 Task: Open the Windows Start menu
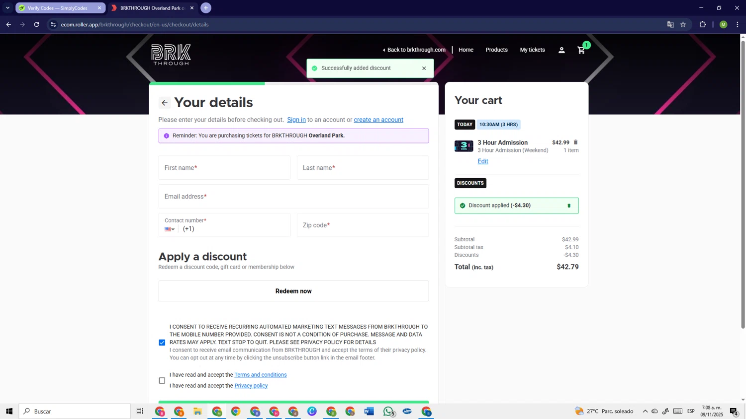[x=9, y=411]
